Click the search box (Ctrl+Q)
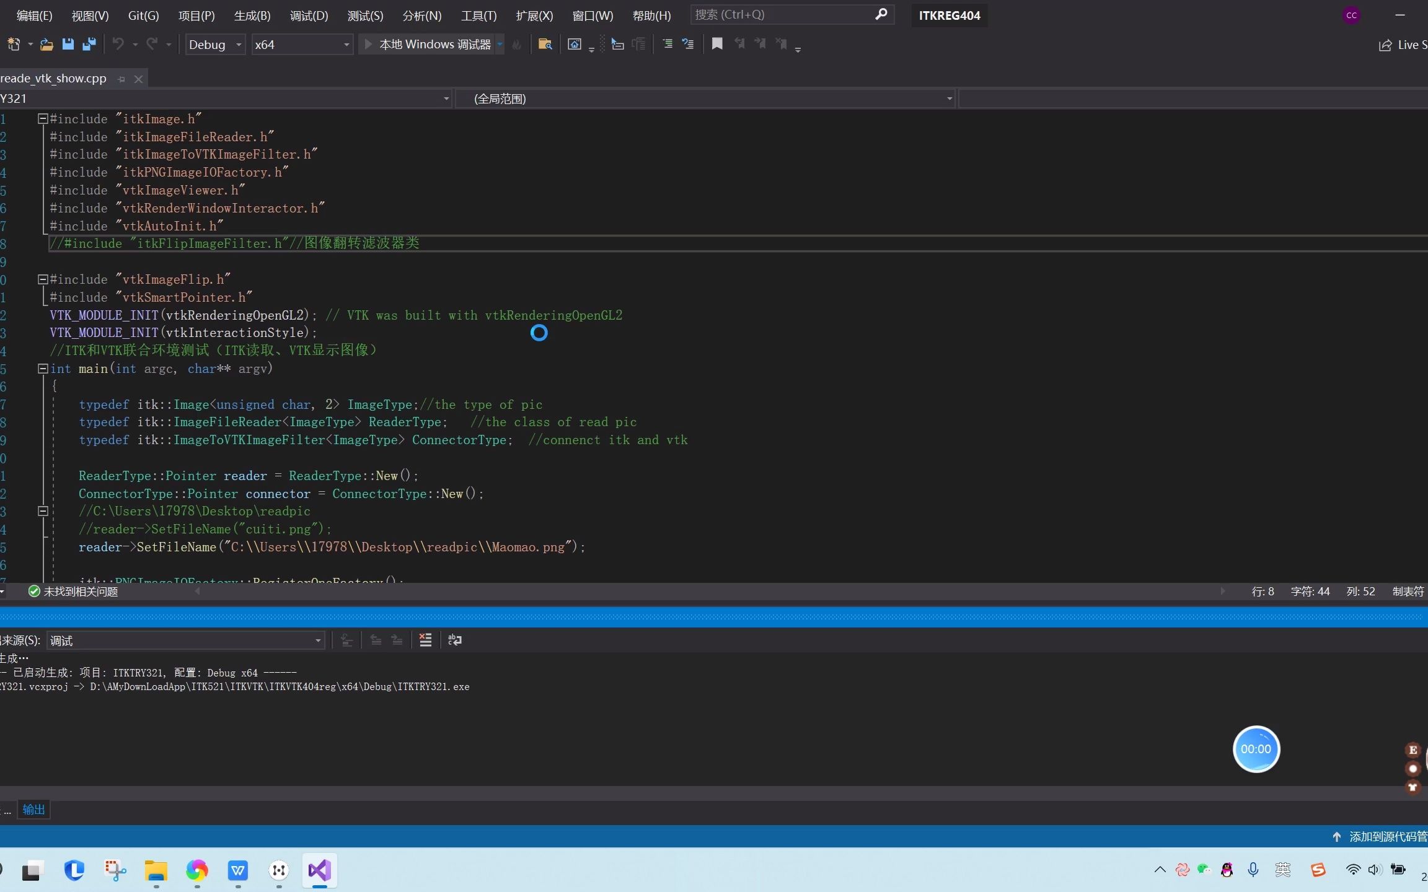Viewport: 1428px width, 892px height. coord(783,14)
